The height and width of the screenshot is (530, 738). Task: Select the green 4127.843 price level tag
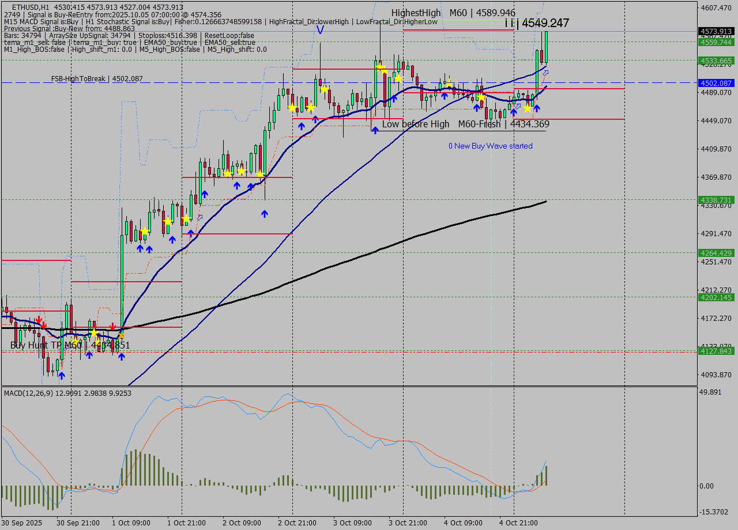pos(716,351)
